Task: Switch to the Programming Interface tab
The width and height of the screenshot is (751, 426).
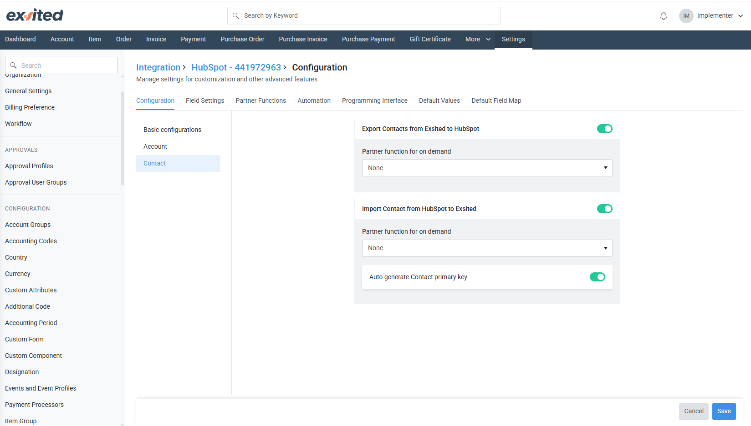Action: pyautogui.click(x=375, y=100)
